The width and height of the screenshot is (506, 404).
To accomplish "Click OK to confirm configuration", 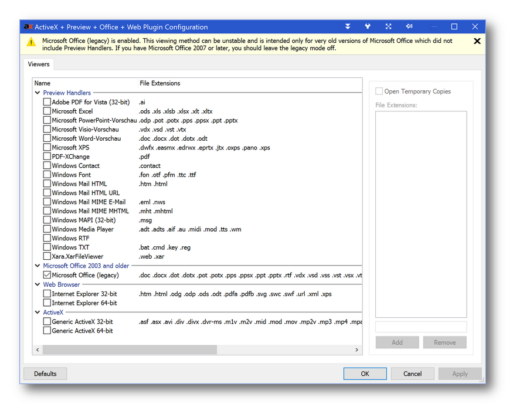I will [x=365, y=374].
